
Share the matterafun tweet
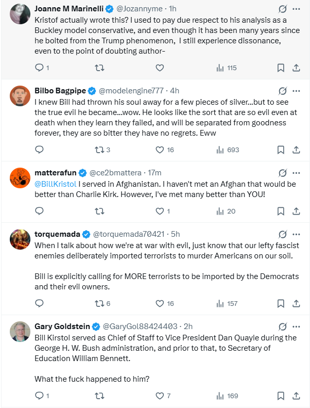tap(296, 211)
